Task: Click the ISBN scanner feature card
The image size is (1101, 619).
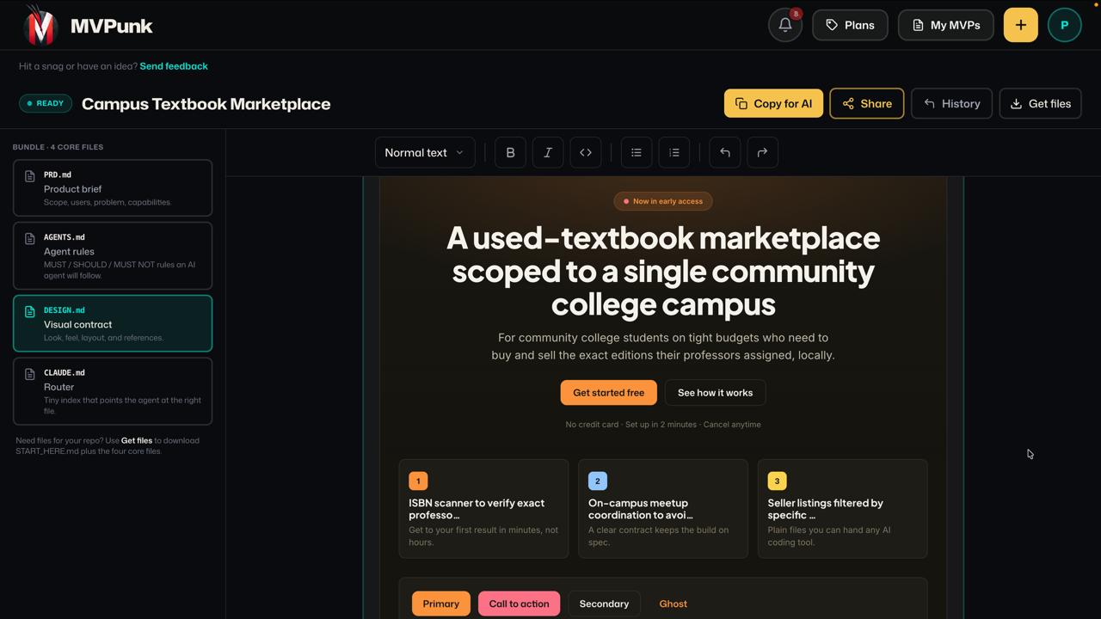Action: pos(483,509)
